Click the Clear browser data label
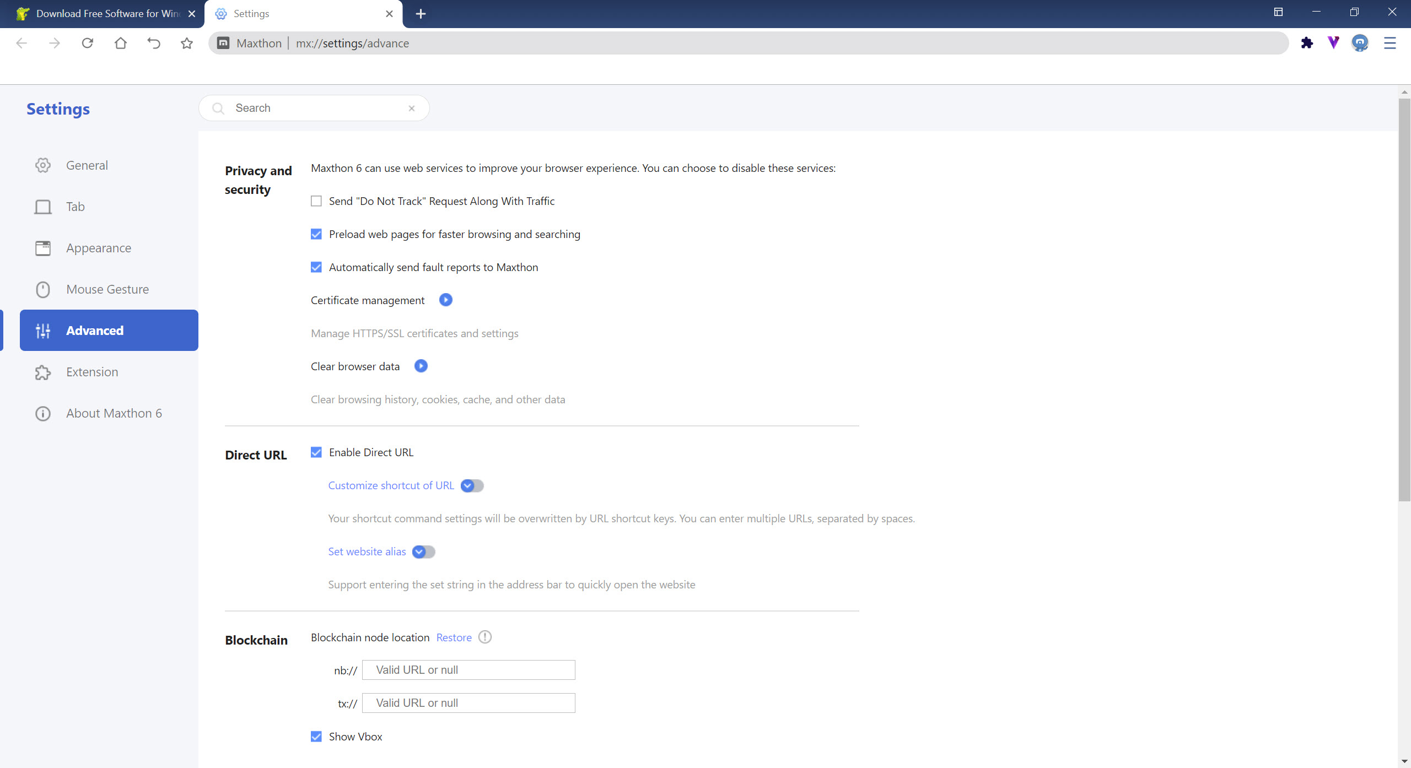 pos(355,366)
